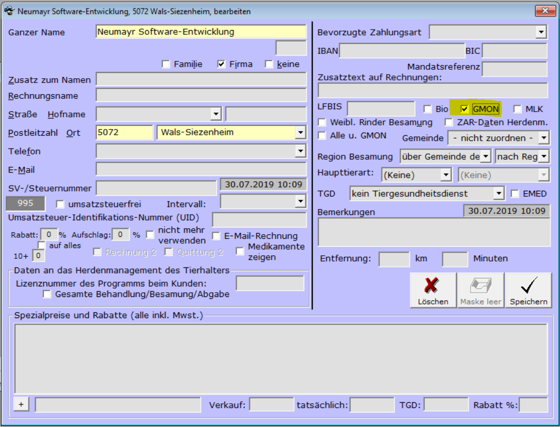Click the Löschen delete button
This screenshot has width=560, height=427.
[433, 290]
